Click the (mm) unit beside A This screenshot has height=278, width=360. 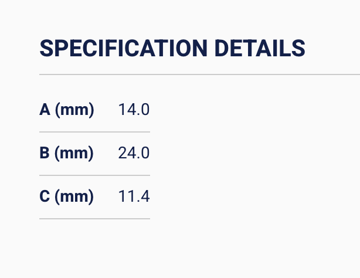tap(74, 110)
